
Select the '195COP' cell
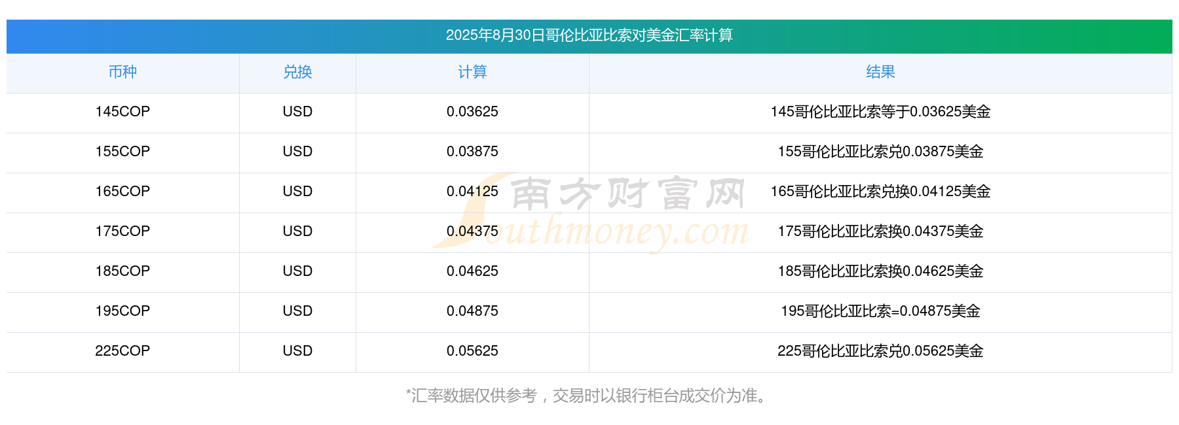click(x=122, y=311)
